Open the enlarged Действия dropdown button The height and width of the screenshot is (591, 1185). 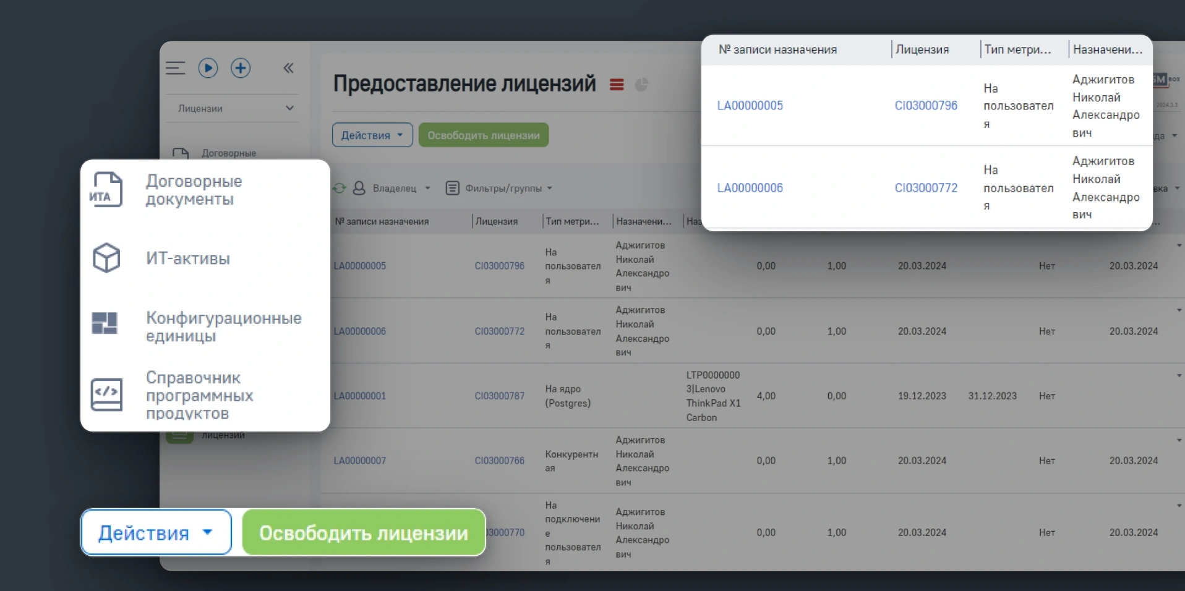click(156, 532)
